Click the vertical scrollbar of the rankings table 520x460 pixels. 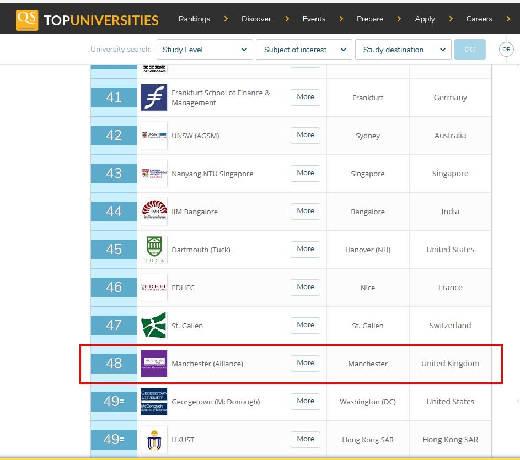click(518, 234)
